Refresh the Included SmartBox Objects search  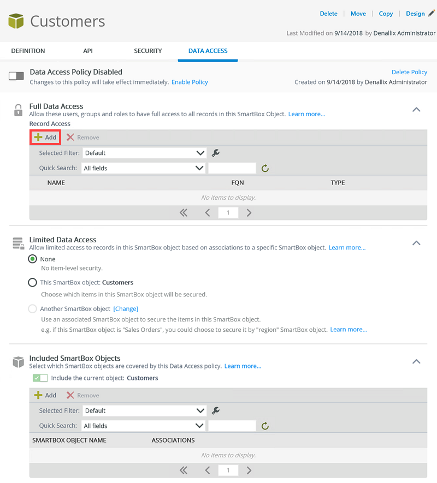(265, 426)
